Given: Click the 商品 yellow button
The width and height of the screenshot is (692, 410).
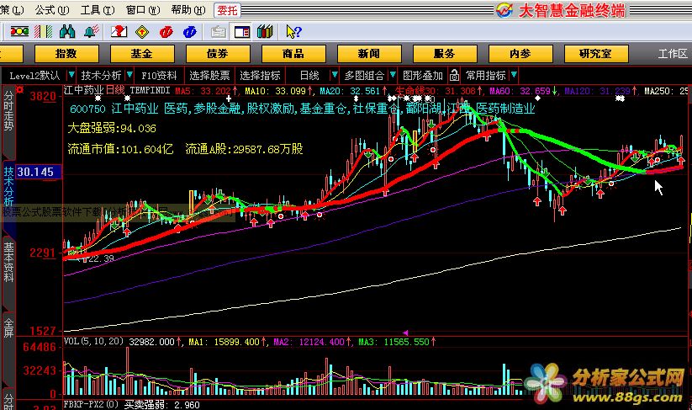Looking at the screenshot, I should pyautogui.click(x=293, y=54).
